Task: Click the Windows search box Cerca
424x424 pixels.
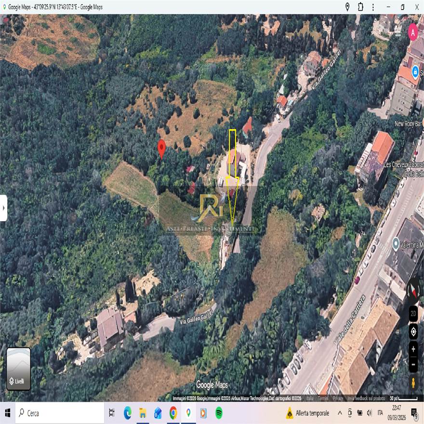Action: click(x=60, y=413)
